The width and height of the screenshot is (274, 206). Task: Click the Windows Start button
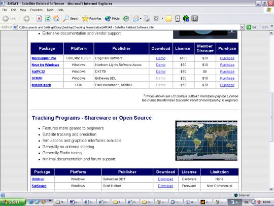click(x=13, y=202)
